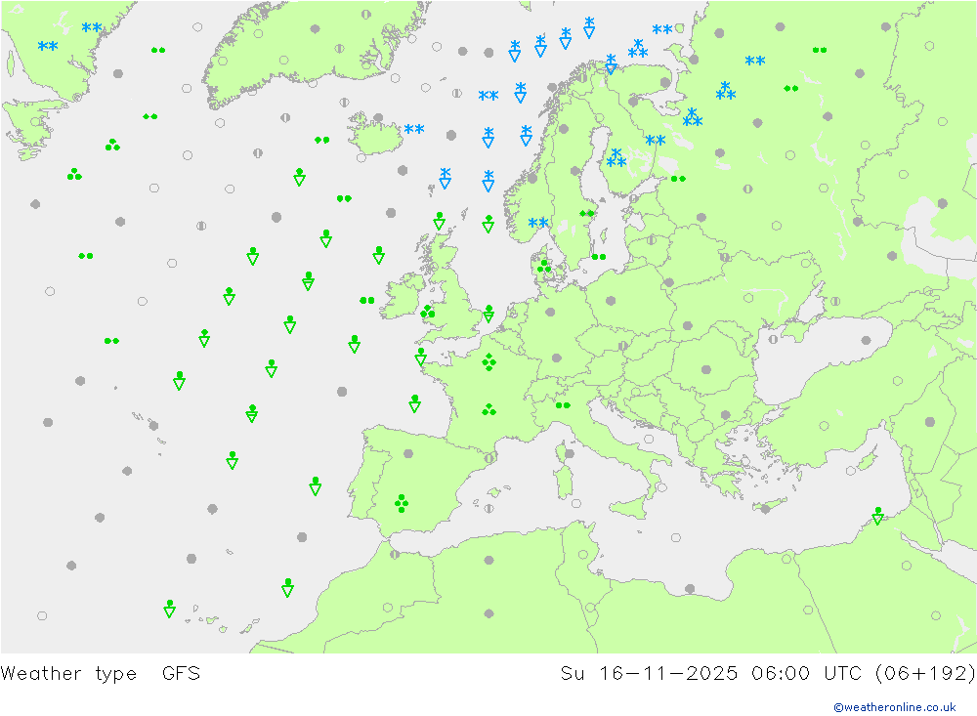Click the drizzle symbol just west of Ireland
Viewport: 977px width, 716px height.
click(367, 300)
